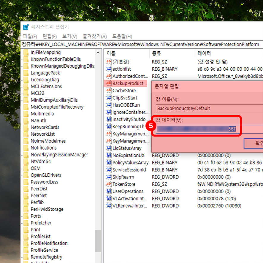Click the icon of SkipRearm value
The image size is (263, 263).
[109, 177]
